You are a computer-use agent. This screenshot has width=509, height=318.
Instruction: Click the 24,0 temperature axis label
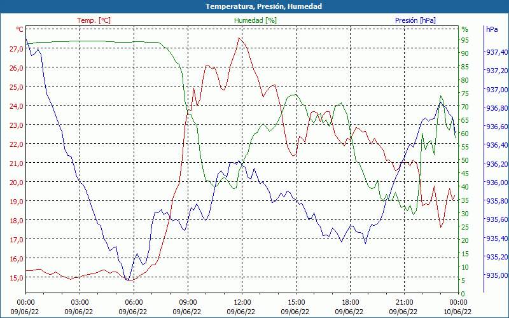pos(17,106)
